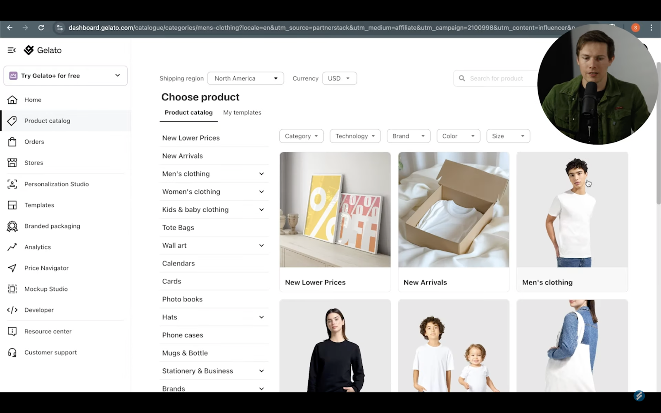Screen dimensions: 661x413
Task: Click the browser back arrow
Action: (10, 28)
